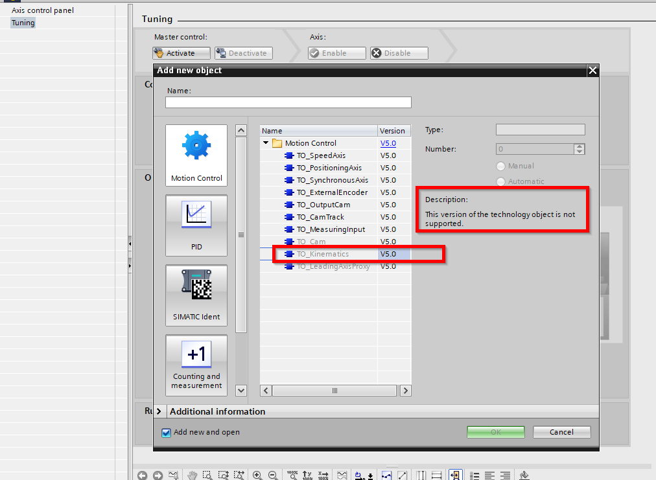Image resolution: width=656 pixels, height=480 pixels.
Task: Select the Manual numbering radio button
Action: (x=500, y=166)
